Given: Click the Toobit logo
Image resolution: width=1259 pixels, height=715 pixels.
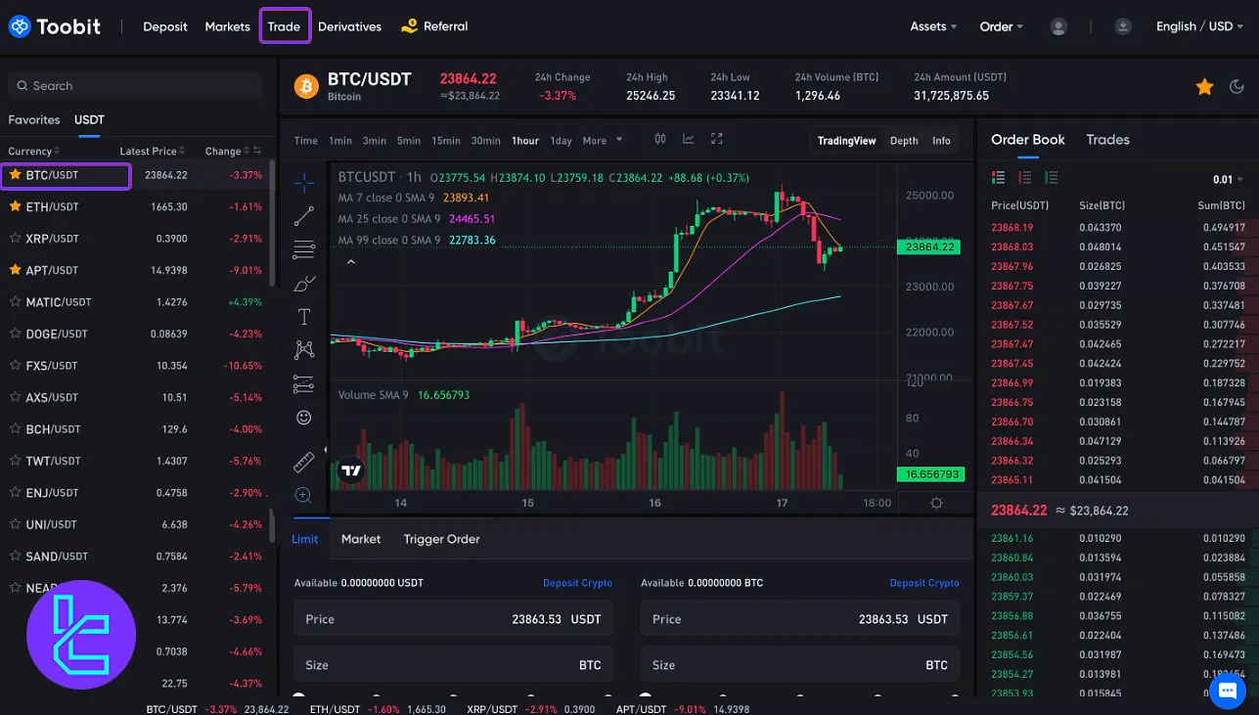Looking at the screenshot, I should (x=55, y=26).
